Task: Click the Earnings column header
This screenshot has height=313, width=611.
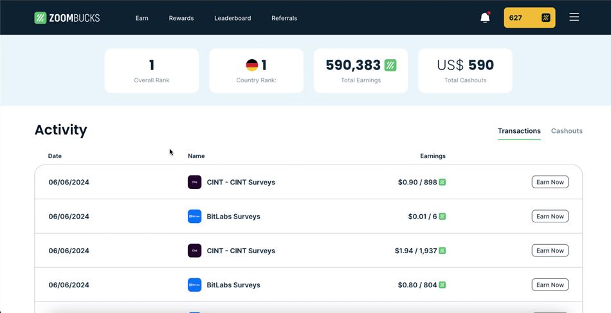Action: coord(433,156)
